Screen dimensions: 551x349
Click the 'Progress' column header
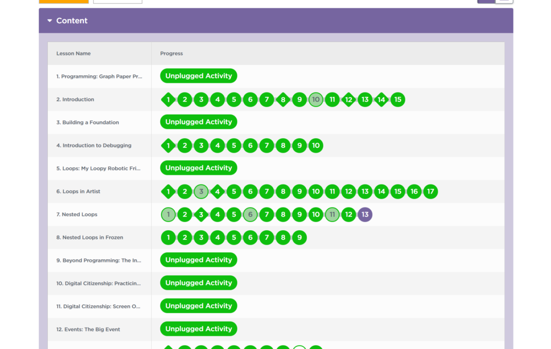172,53
